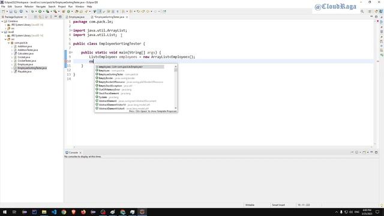Collapse the com.pack.le package
Image resolution: width=384 pixels, height=216 pixels.
(x=8, y=43)
